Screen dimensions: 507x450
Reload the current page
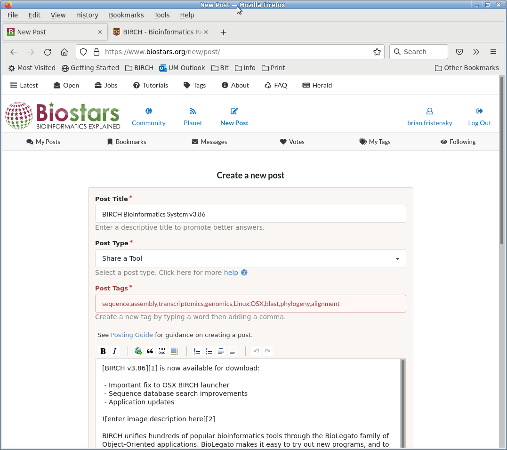pyautogui.click(x=48, y=52)
